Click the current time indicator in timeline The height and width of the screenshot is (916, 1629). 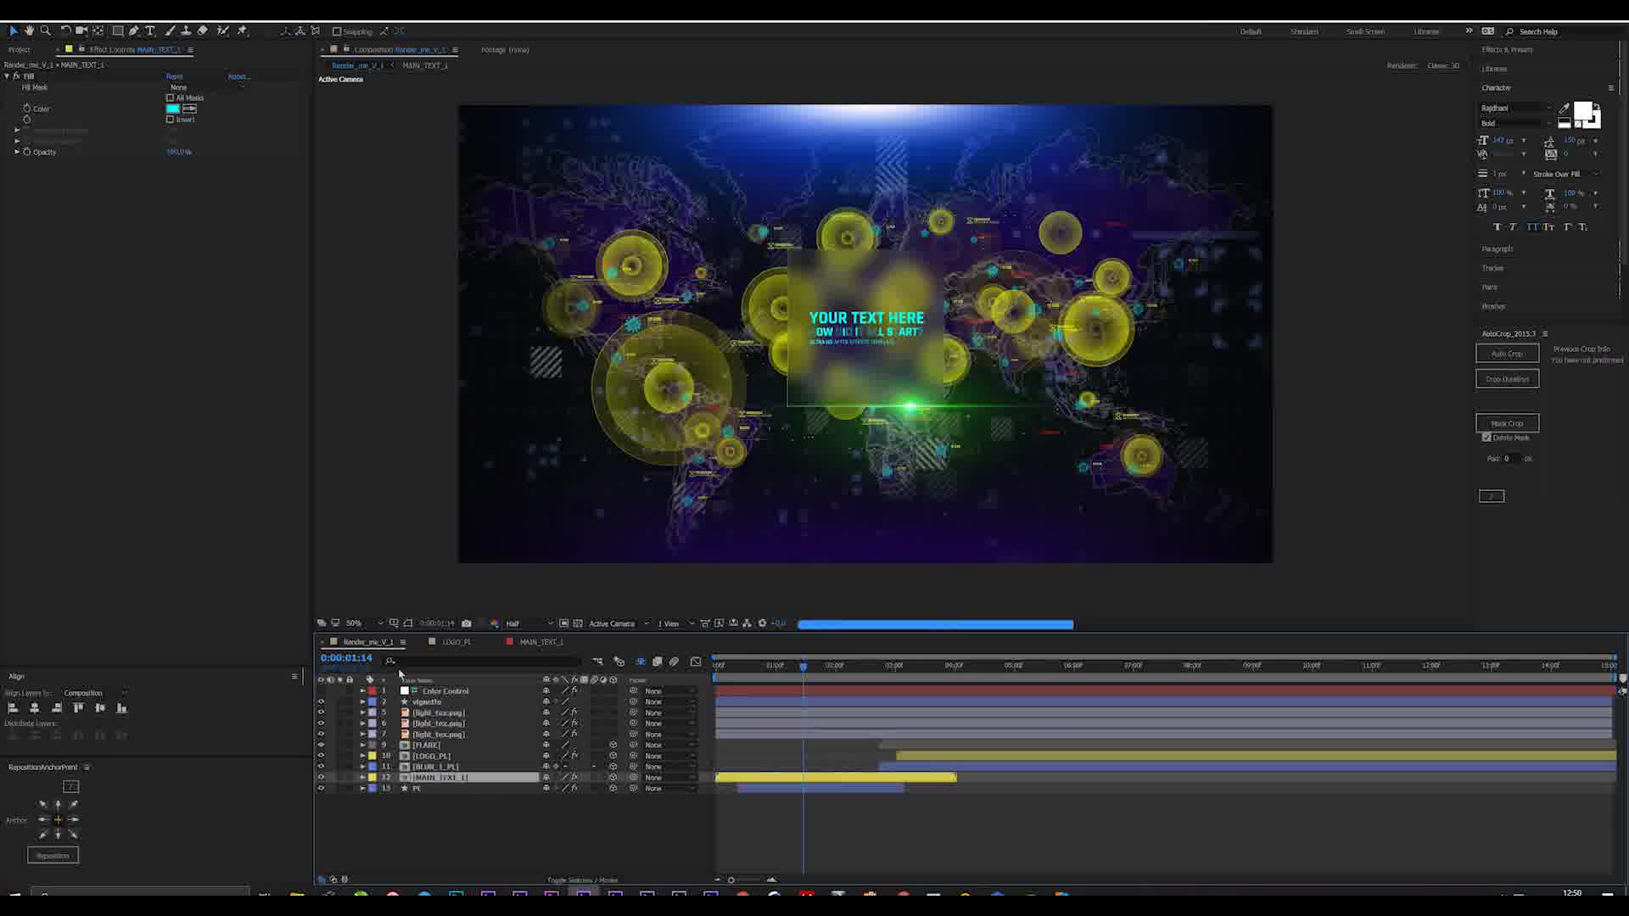click(x=803, y=667)
